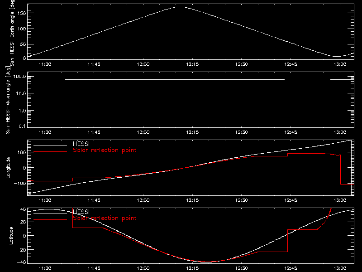
Task: Click 10.0 tick on Moon angle axis
Action: click(x=21, y=93)
